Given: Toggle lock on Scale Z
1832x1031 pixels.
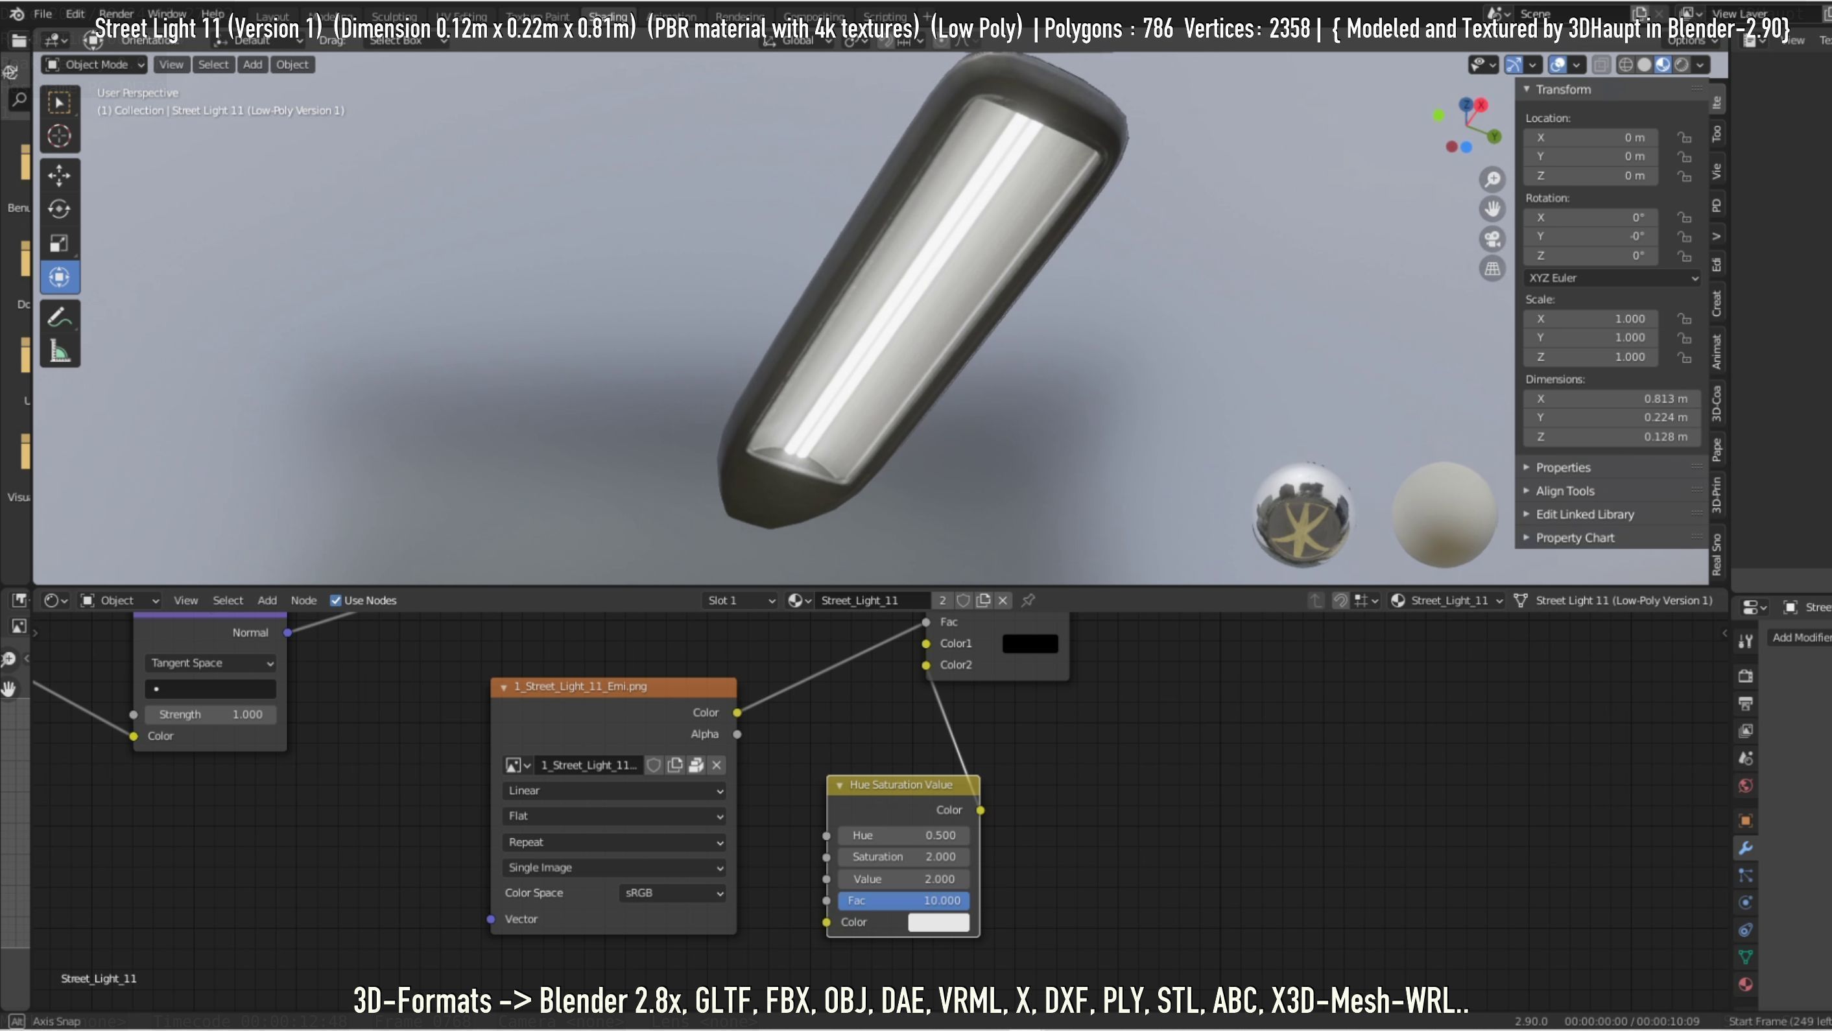Looking at the screenshot, I should click(x=1683, y=357).
